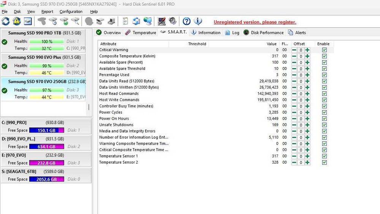Click the drive with blocks toolbar icon
380x214 pixels.
(100, 22)
